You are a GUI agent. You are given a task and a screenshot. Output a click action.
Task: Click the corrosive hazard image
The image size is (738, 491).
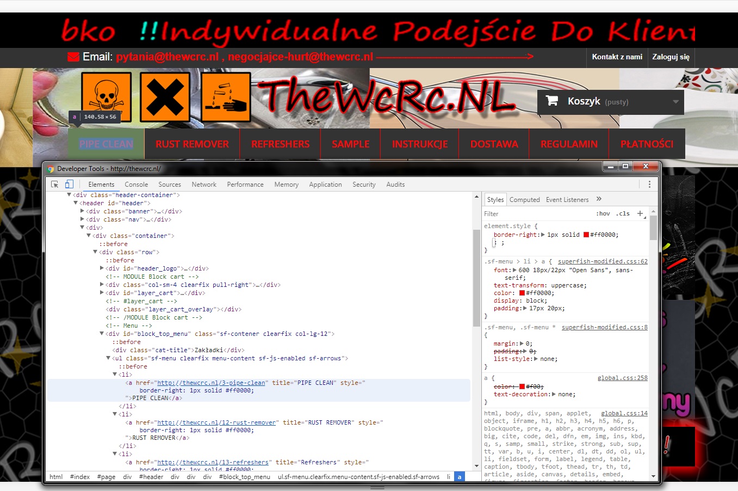coord(226,97)
